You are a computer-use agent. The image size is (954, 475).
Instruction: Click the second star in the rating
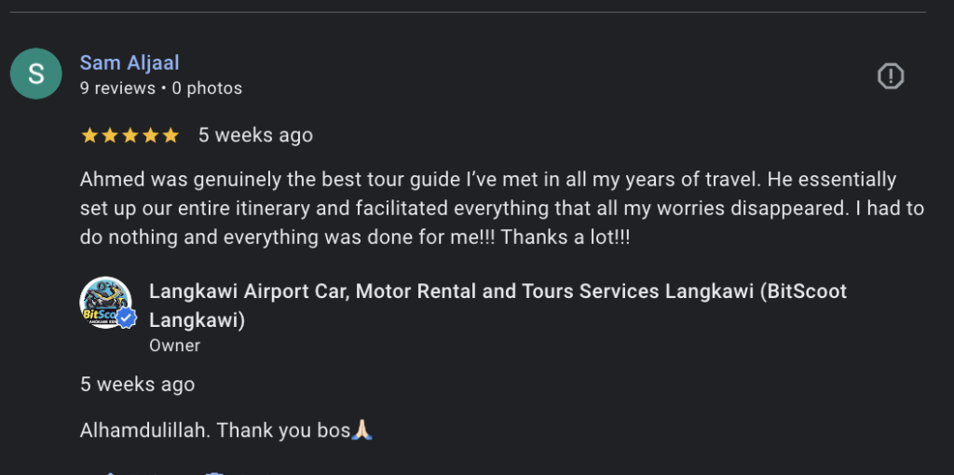(x=110, y=136)
